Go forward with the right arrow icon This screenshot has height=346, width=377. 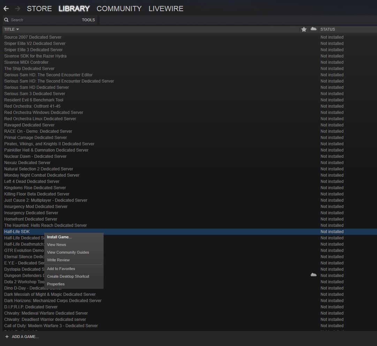[17, 9]
